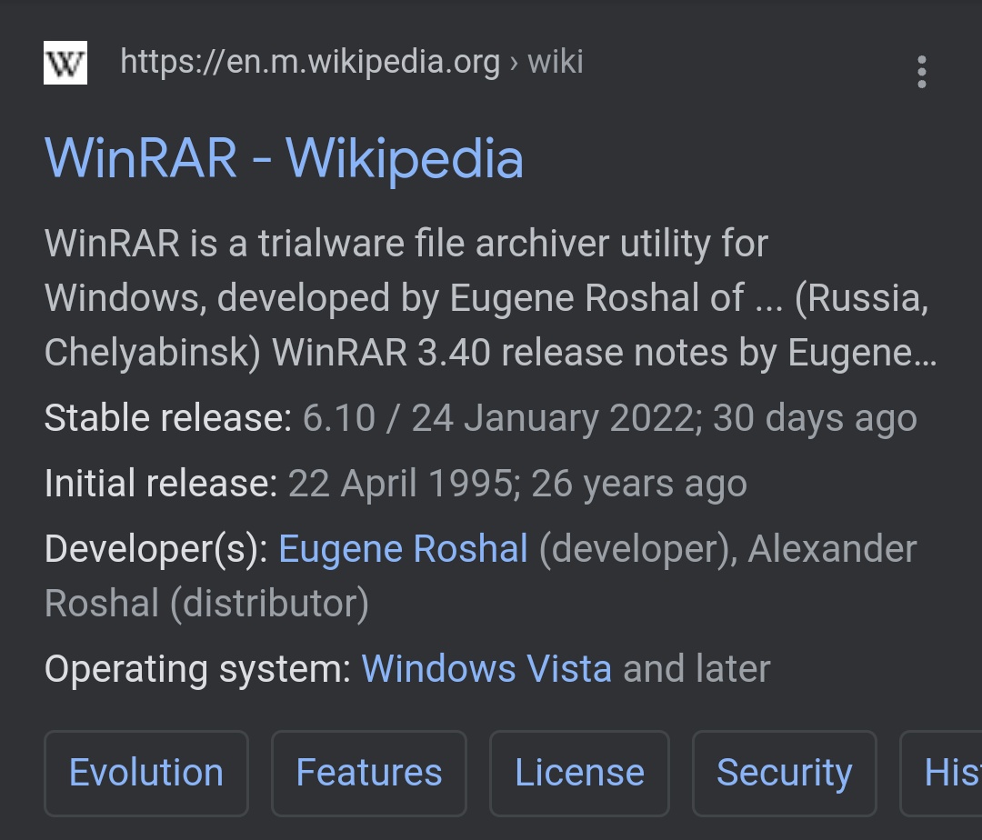This screenshot has height=840, width=982.
Task: Click the 'Developer(s):' label
Action: click(x=156, y=549)
